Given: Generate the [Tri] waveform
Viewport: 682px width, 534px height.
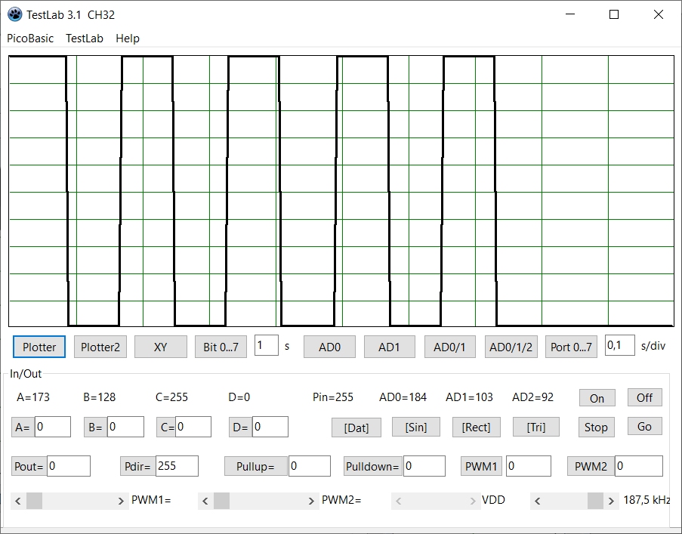Looking at the screenshot, I should pyautogui.click(x=535, y=427).
